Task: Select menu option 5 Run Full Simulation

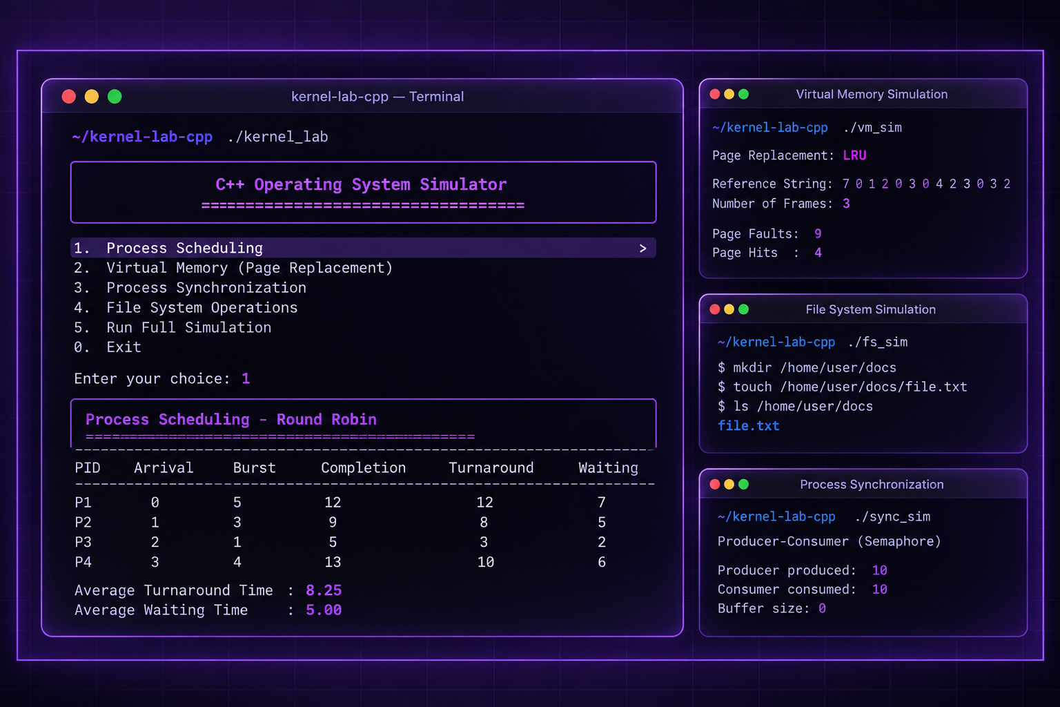Action: [x=173, y=328]
